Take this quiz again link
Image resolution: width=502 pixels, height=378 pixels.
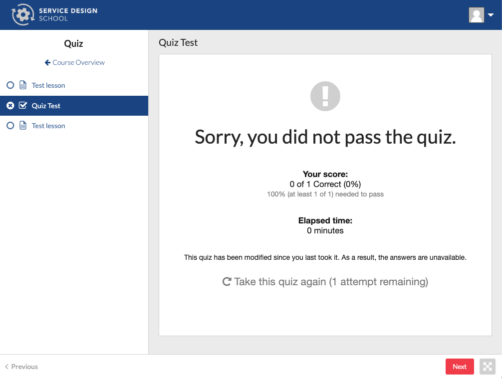click(x=325, y=282)
